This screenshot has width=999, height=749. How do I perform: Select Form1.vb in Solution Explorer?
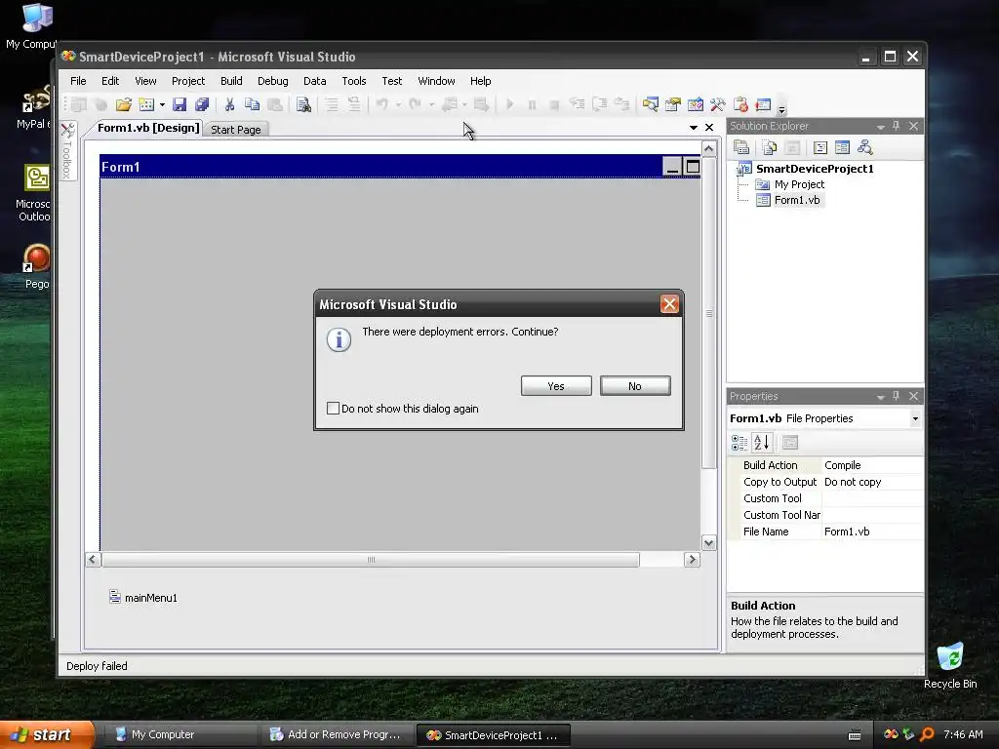coord(797,200)
